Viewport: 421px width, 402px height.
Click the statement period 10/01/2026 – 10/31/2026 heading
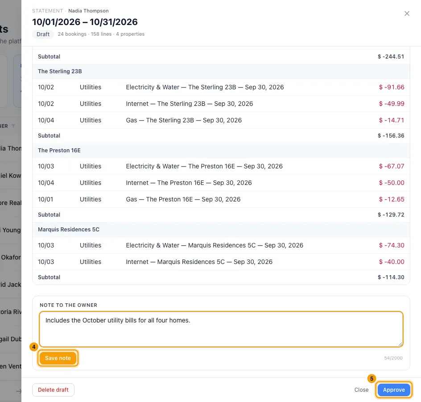click(85, 22)
